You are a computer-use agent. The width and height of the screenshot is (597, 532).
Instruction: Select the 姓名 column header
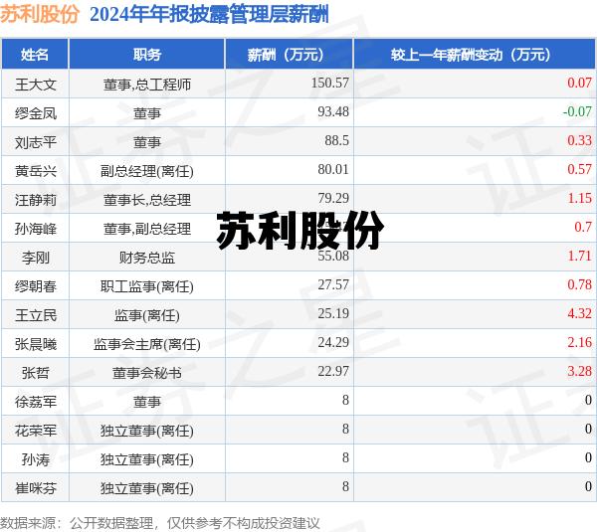tap(35, 55)
